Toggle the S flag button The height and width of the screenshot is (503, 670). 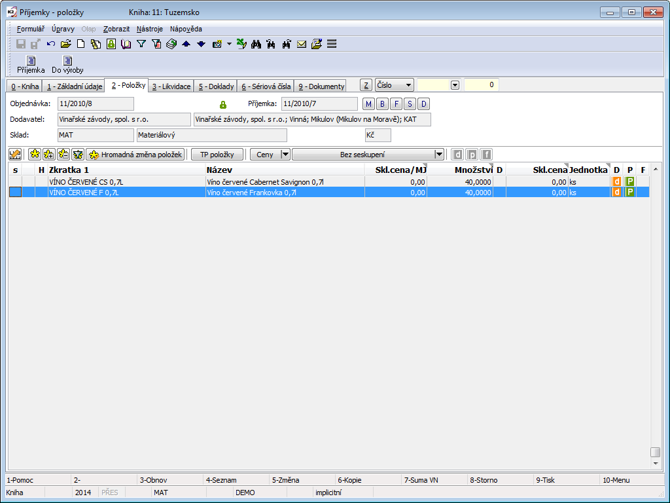[410, 104]
